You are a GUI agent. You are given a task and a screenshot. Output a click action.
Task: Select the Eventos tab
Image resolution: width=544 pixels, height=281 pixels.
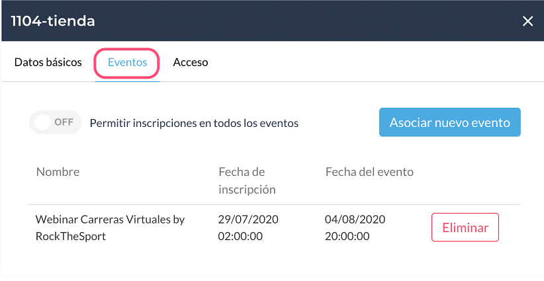127,63
